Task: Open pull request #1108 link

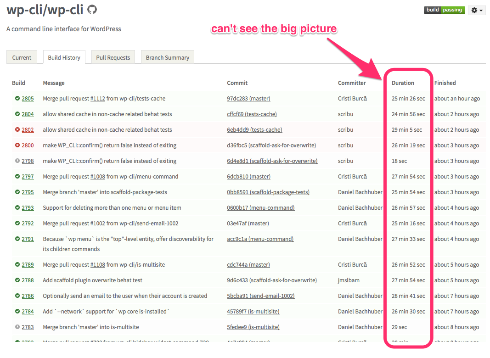Action: coord(97,265)
